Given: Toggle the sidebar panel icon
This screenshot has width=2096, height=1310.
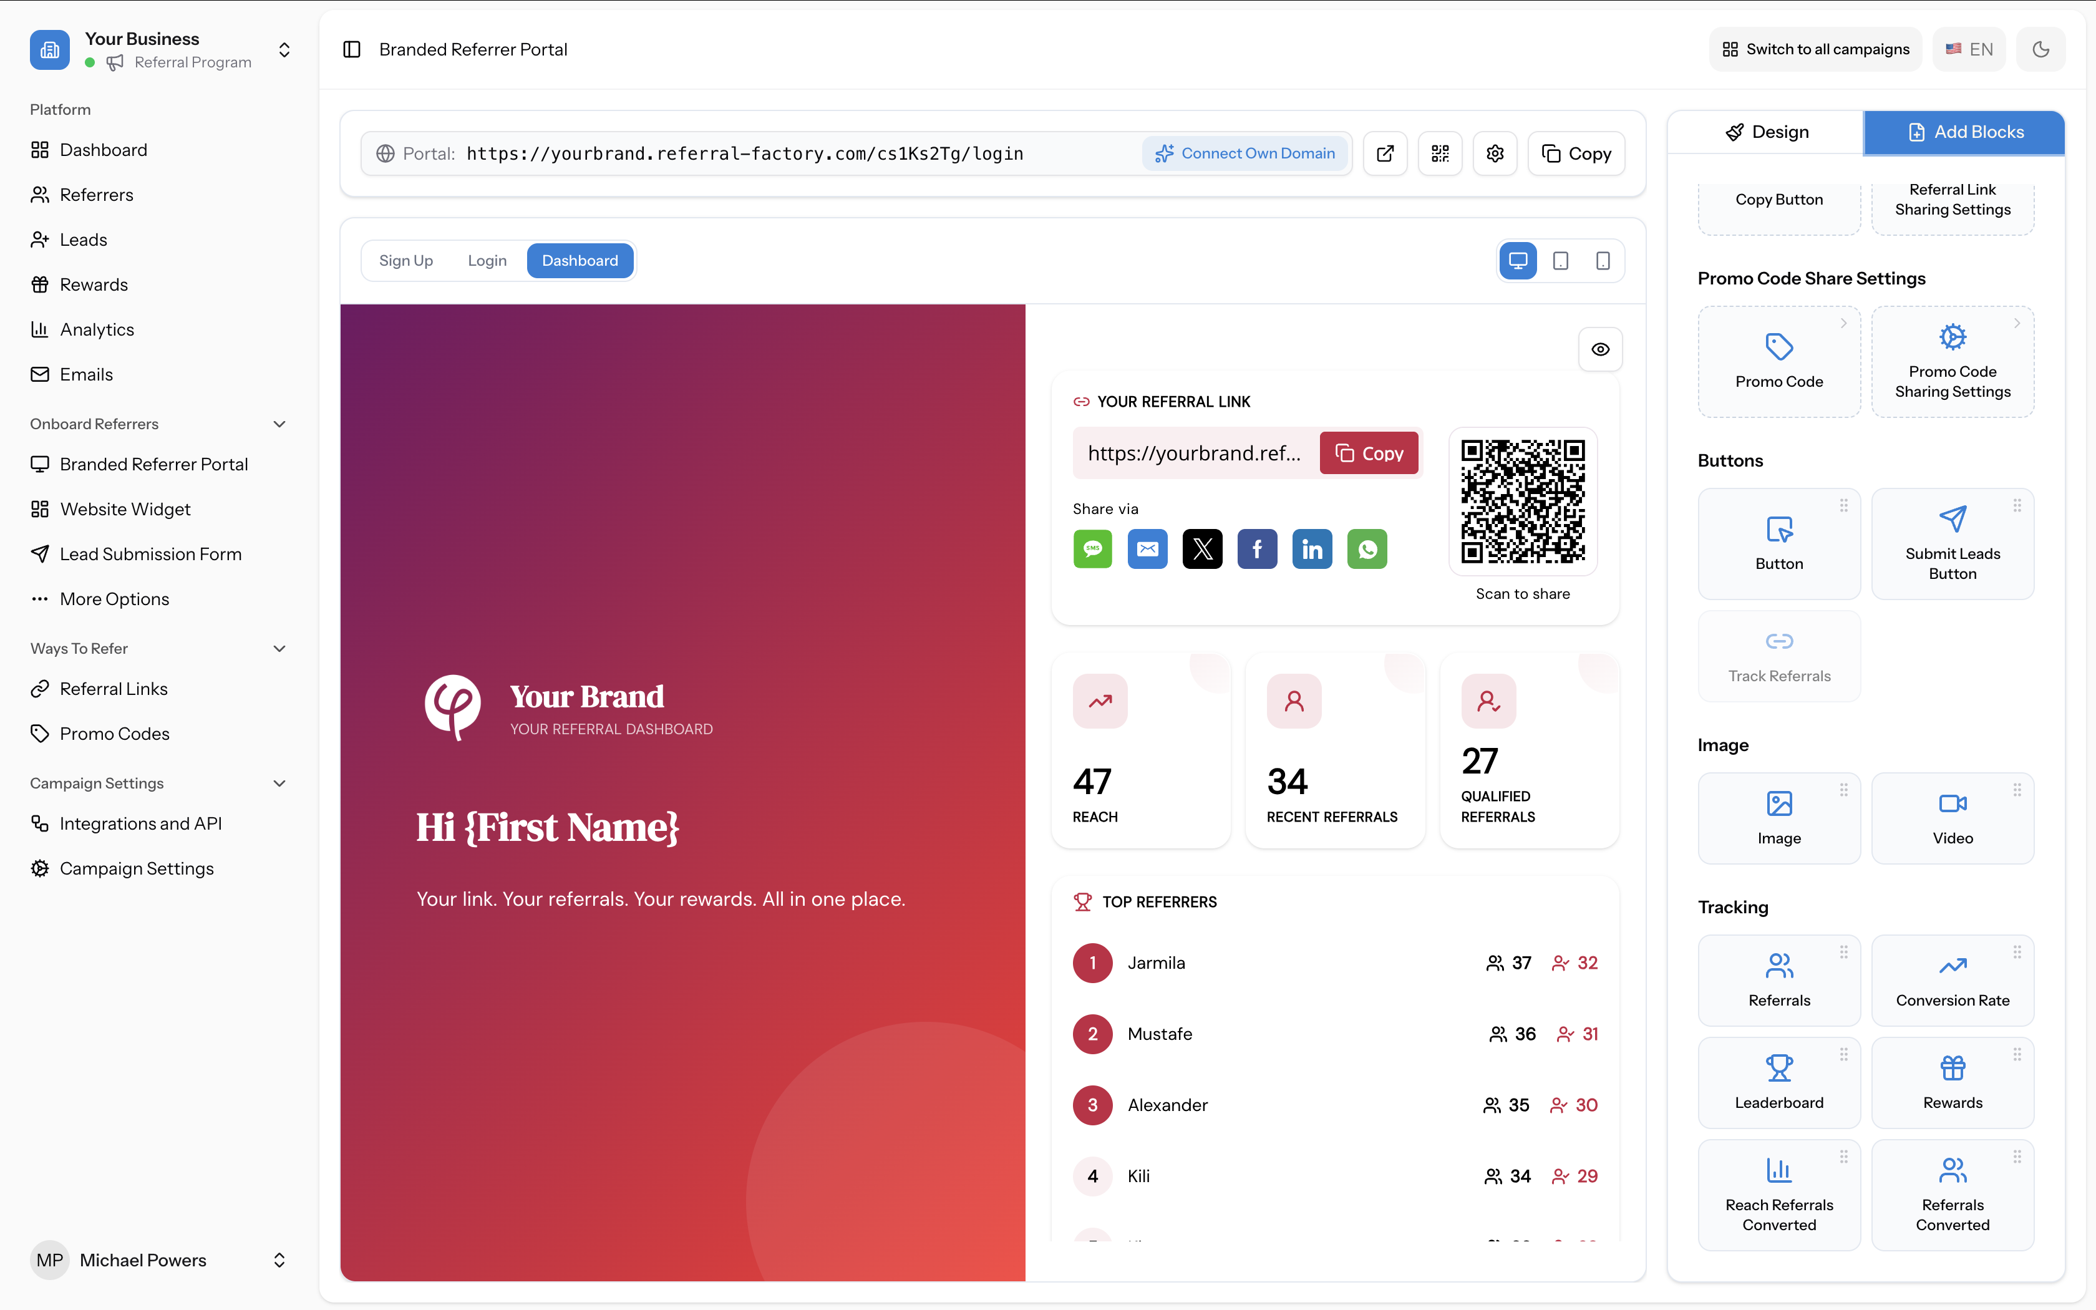Looking at the screenshot, I should pyautogui.click(x=352, y=49).
